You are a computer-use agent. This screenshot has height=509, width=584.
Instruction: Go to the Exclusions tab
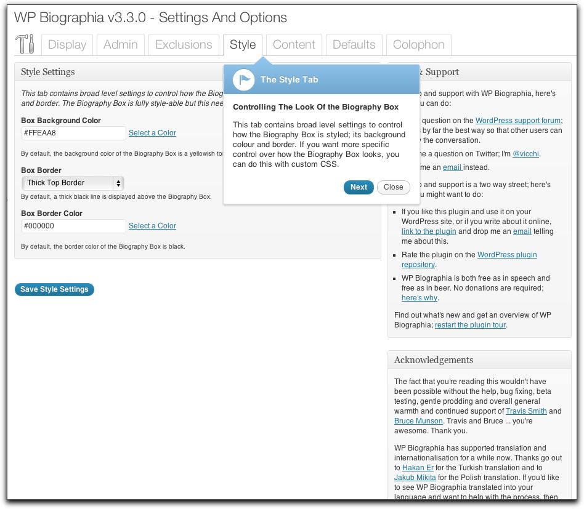point(184,45)
